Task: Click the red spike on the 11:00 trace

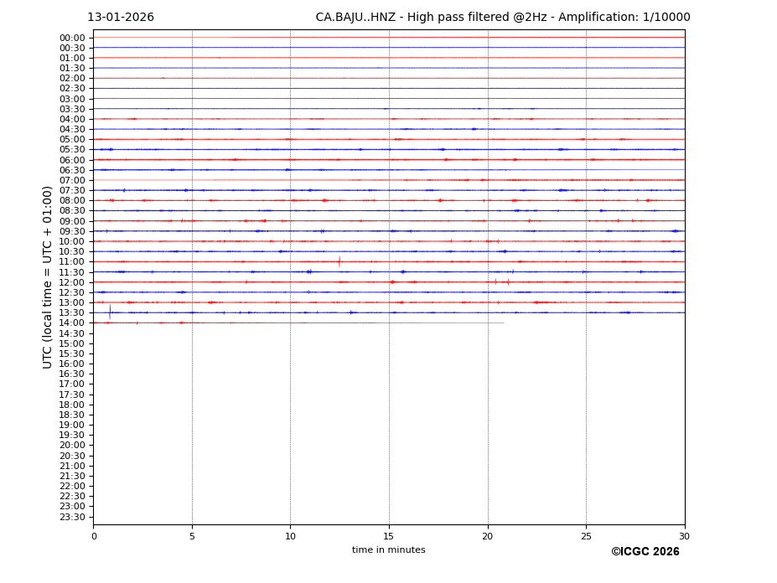Action: 339,261
